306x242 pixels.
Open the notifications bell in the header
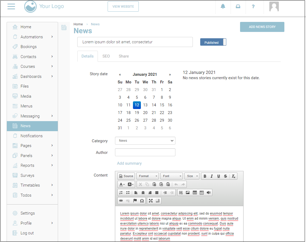[x=223, y=7]
